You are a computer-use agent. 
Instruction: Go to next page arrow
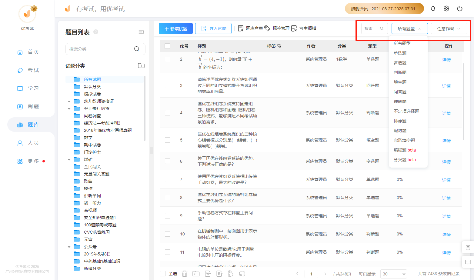(x=325, y=274)
